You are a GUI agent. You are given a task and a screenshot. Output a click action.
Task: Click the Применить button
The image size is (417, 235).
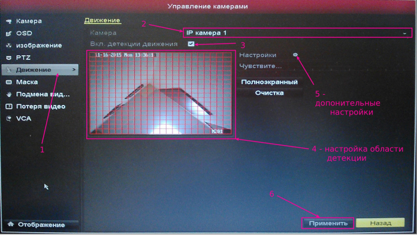(328, 223)
